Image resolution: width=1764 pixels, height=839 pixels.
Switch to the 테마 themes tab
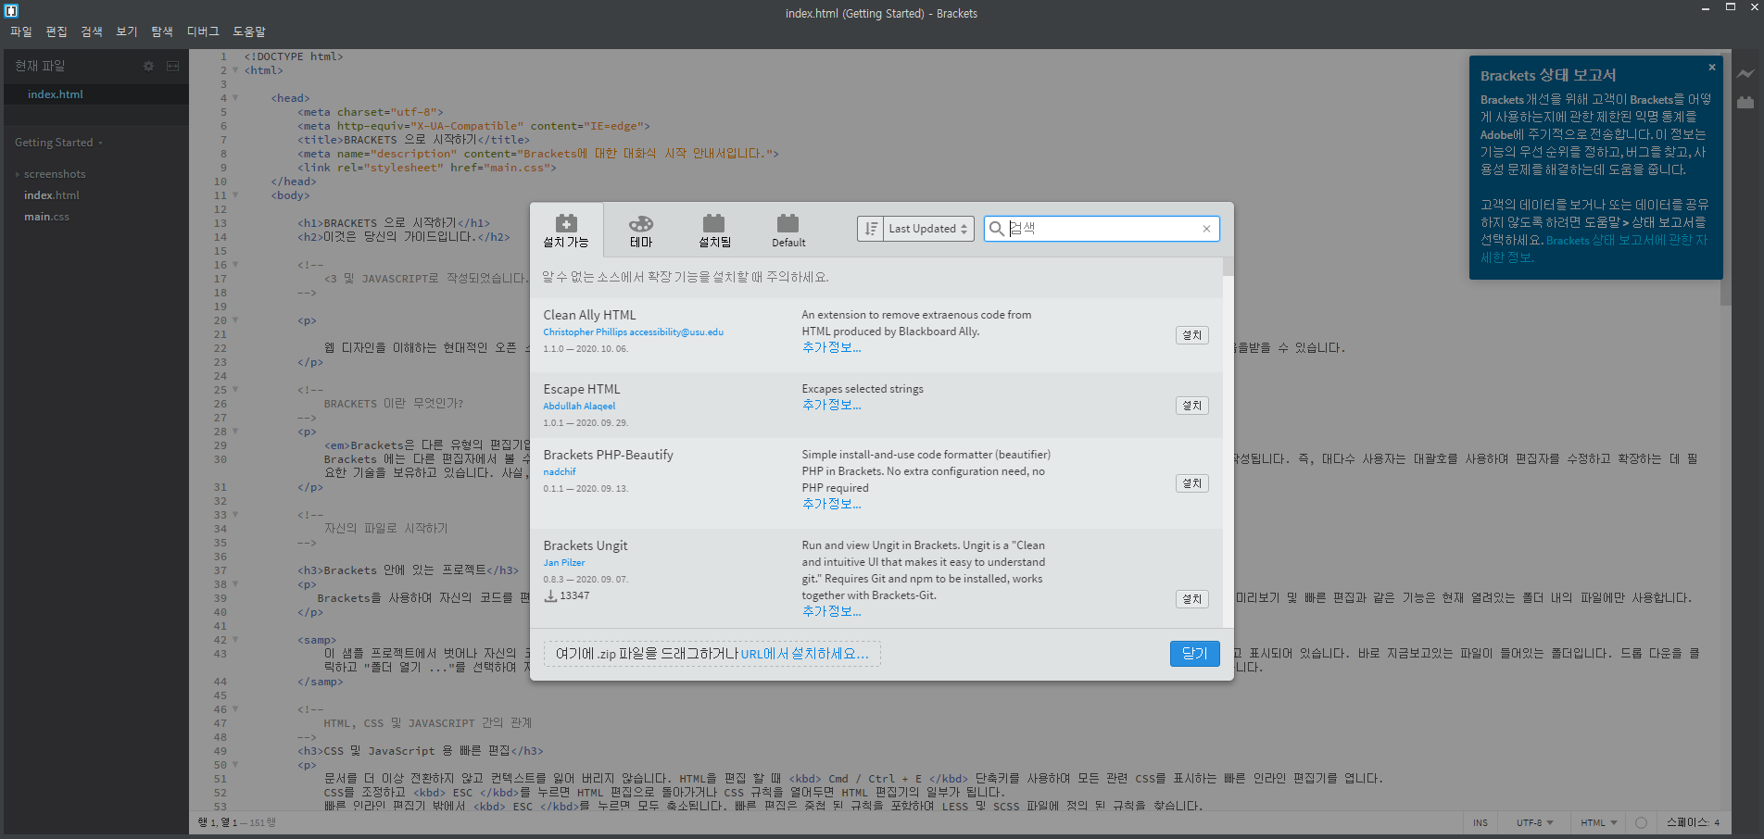[x=641, y=231]
